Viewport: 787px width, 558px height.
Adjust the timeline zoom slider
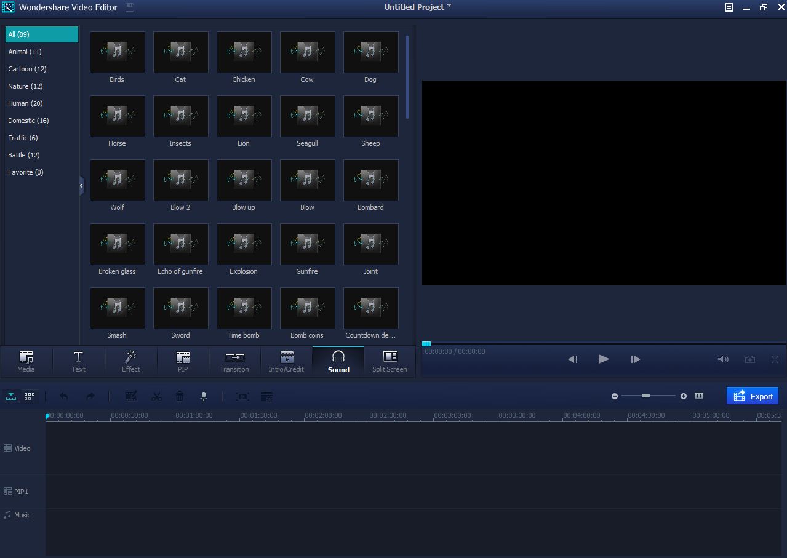(x=647, y=396)
